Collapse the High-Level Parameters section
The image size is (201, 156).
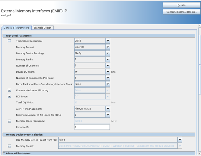click(4, 36)
